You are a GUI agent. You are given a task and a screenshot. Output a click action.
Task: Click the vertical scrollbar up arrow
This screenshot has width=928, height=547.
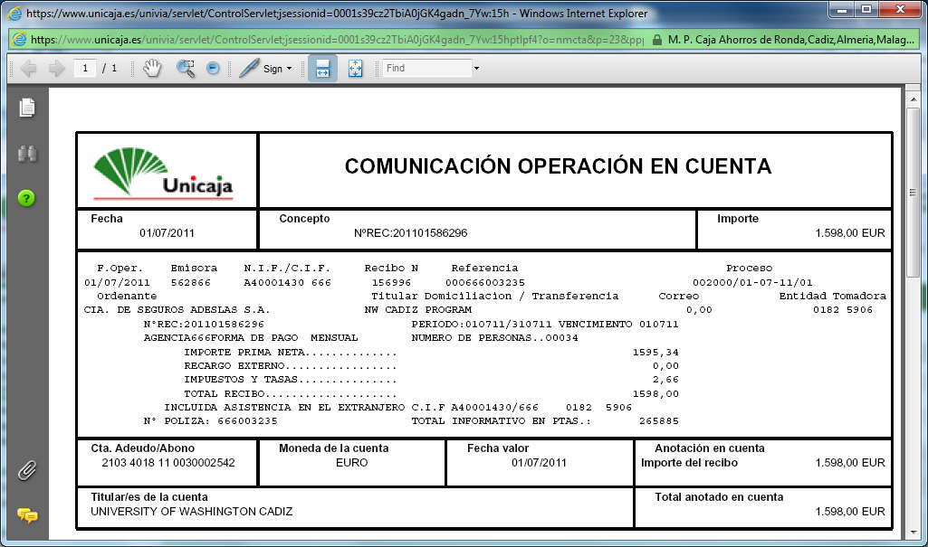[914, 99]
